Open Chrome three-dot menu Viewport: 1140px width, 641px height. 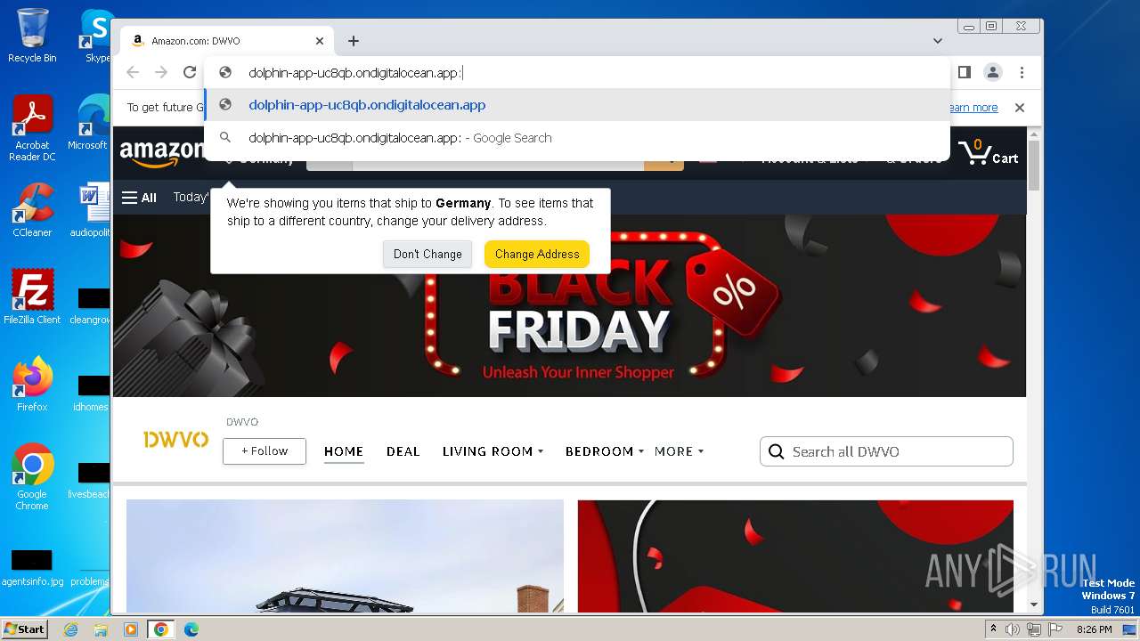(1022, 72)
